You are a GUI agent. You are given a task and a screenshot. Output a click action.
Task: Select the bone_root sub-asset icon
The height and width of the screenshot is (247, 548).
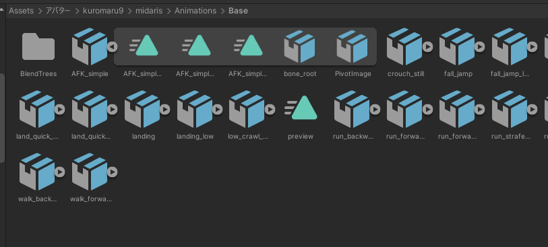coord(299,46)
